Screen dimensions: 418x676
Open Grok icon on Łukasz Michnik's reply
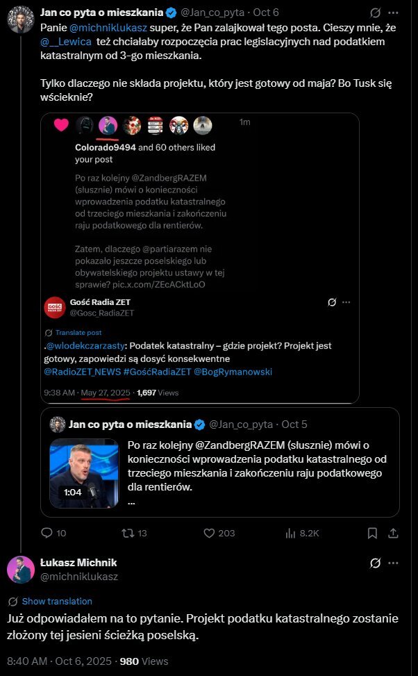point(376,563)
